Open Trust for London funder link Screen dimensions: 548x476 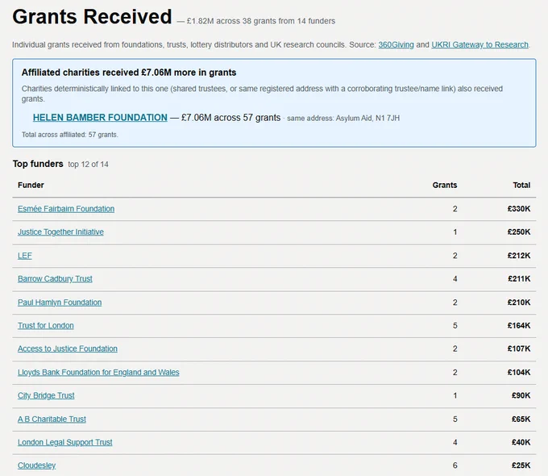[46, 325]
